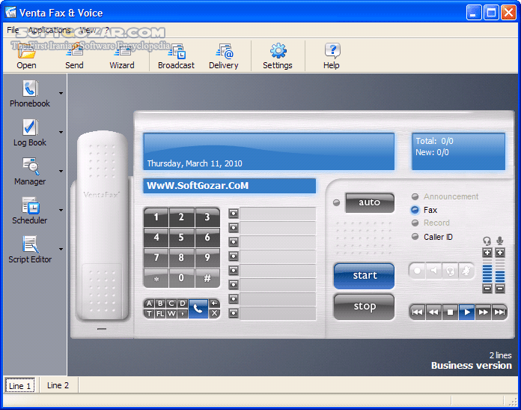Expand the Log Book dropdown arrow
This screenshot has height=410, width=521.
[x=61, y=132]
